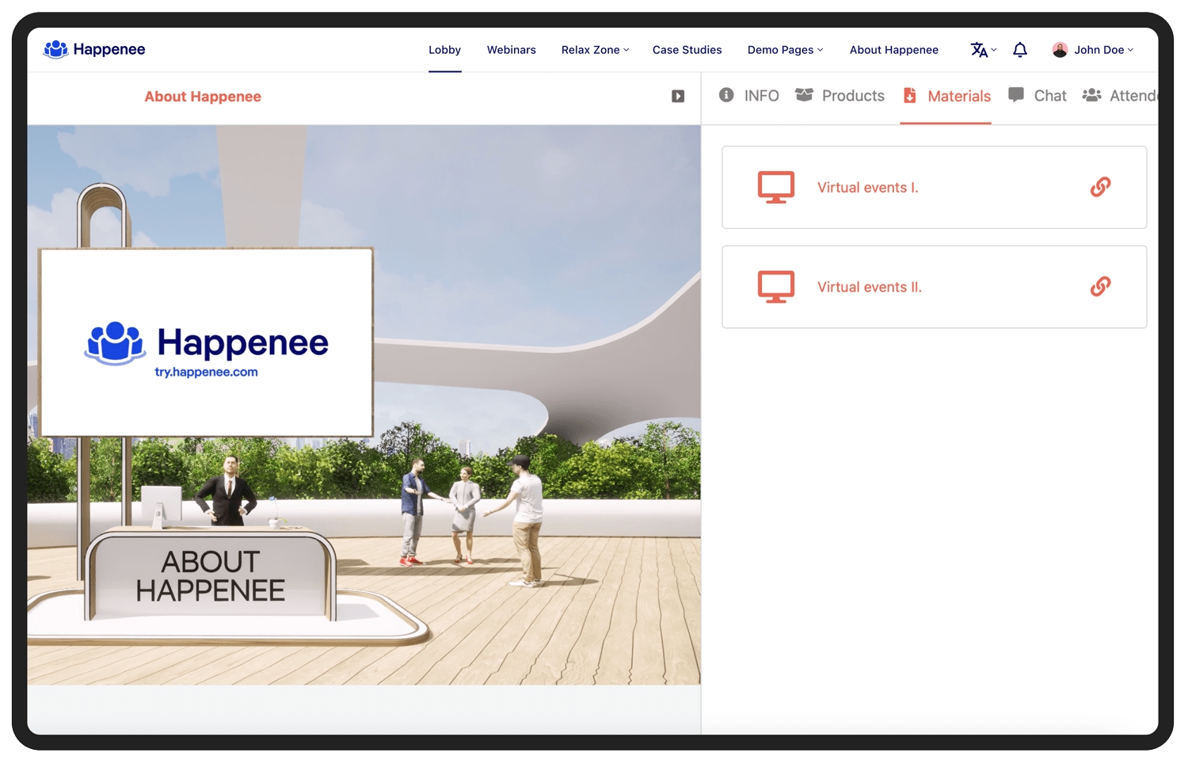Go to the Lobby page

pyautogui.click(x=444, y=50)
